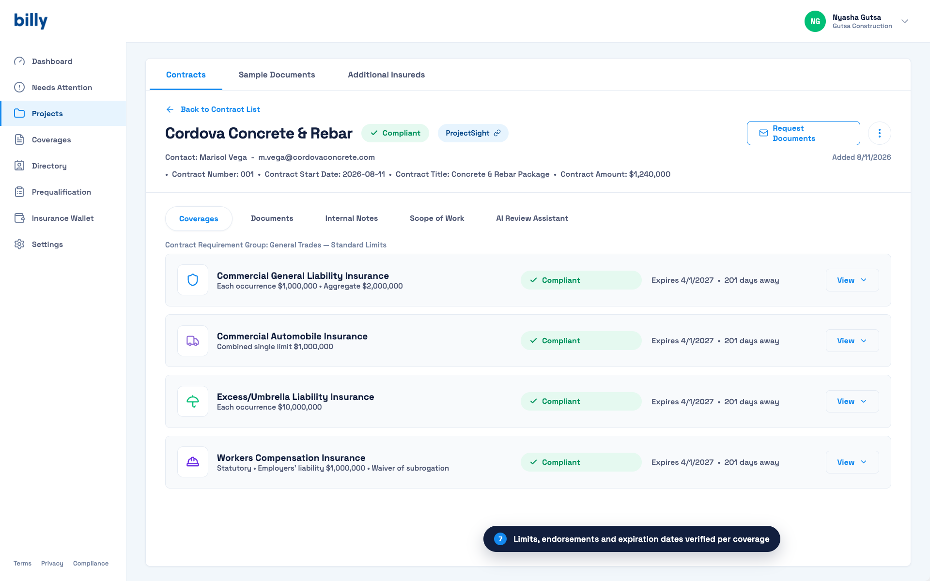Click the back arrow to contract list
Image resolution: width=930 pixels, height=581 pixels.
[x=170, y=109]
